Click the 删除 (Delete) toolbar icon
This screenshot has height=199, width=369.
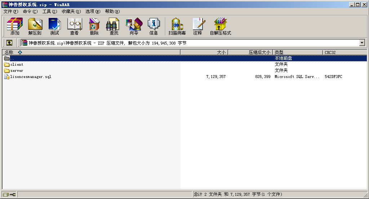point(94,26)
